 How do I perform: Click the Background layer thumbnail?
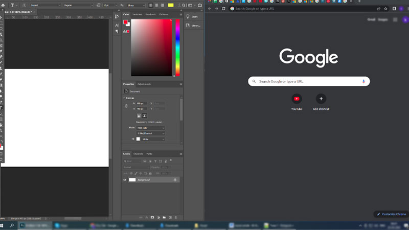[132, 180]
